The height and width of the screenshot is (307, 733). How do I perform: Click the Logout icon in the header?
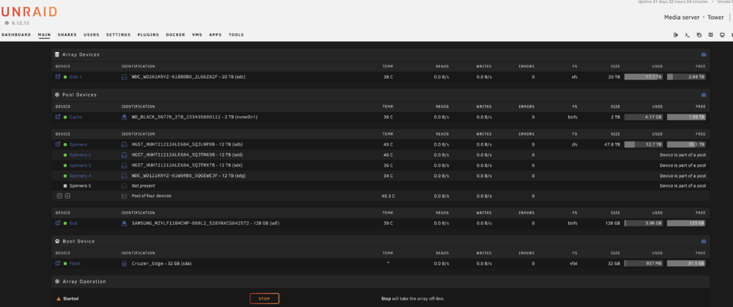click(x=676, y=35)
